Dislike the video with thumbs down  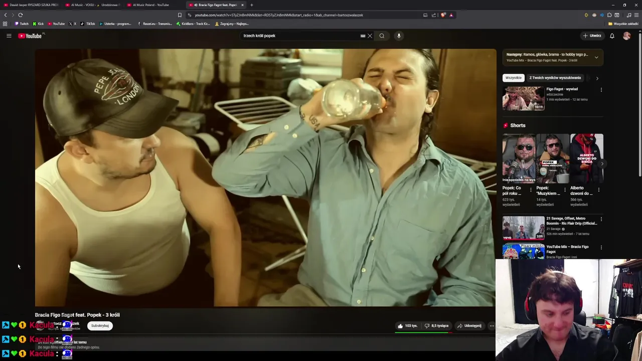(x=436, y=326)
